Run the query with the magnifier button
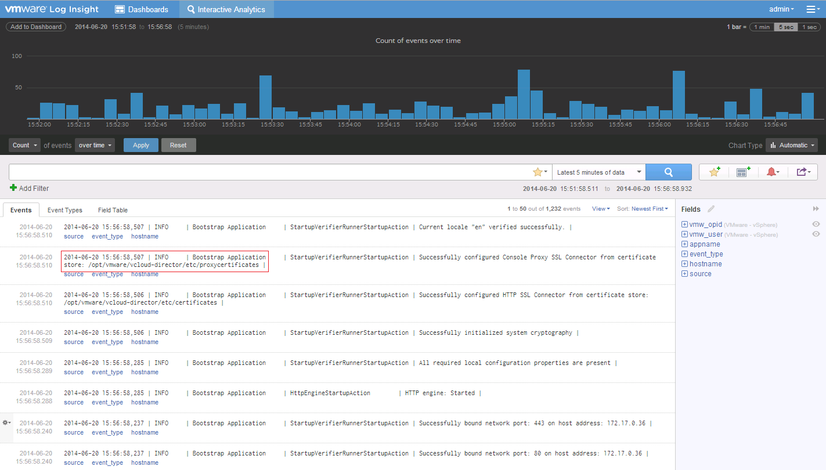Screen dimensions: 826x470 (669, 172)
